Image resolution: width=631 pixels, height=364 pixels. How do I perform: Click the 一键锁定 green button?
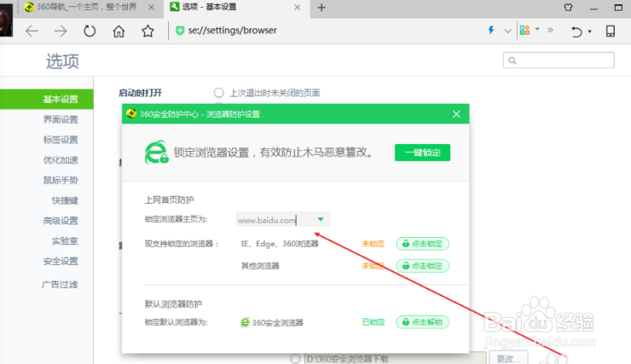(x=422, y=153)
